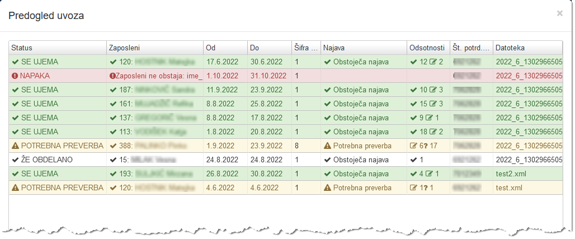This screenshot has height=239, width=575.
Task: Click checkmark icon beside employee 187
Action: click(x=112, y=90)
